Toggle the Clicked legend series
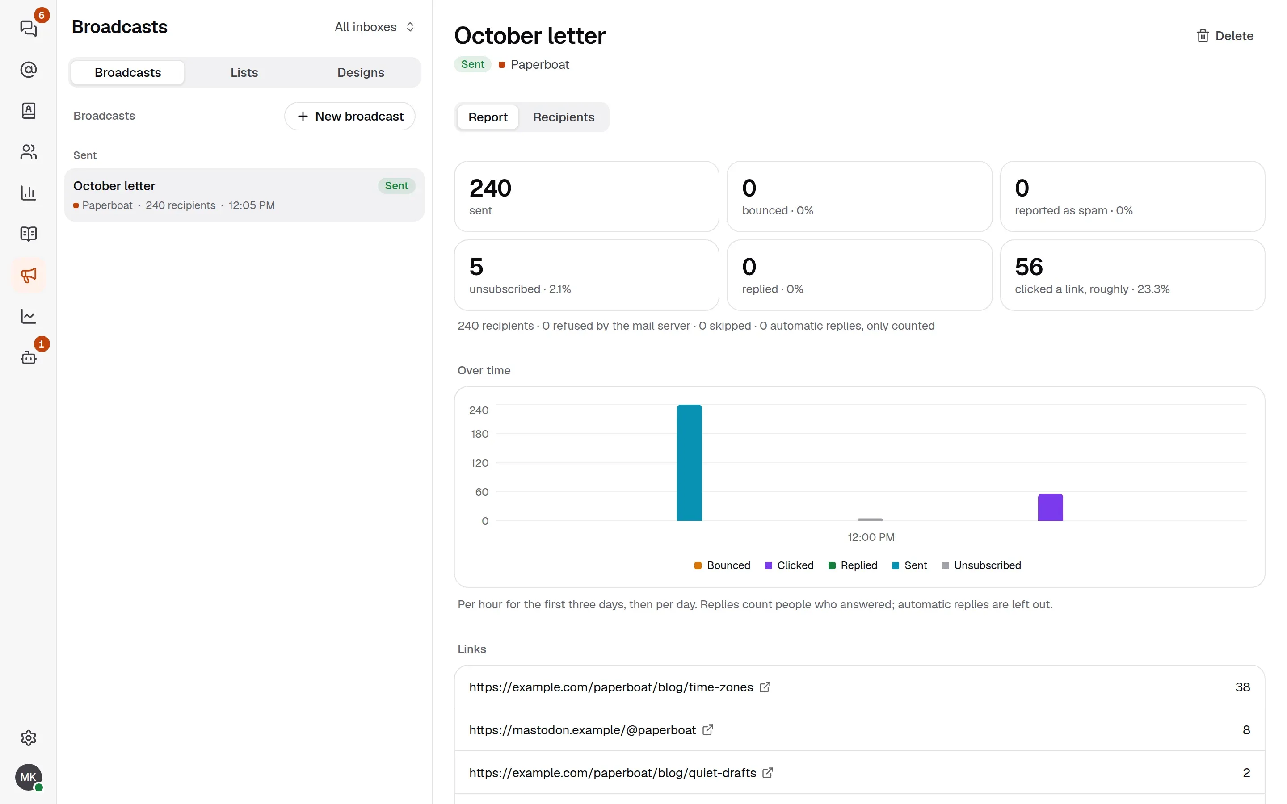1287x804 pixels. coord(789,565)
